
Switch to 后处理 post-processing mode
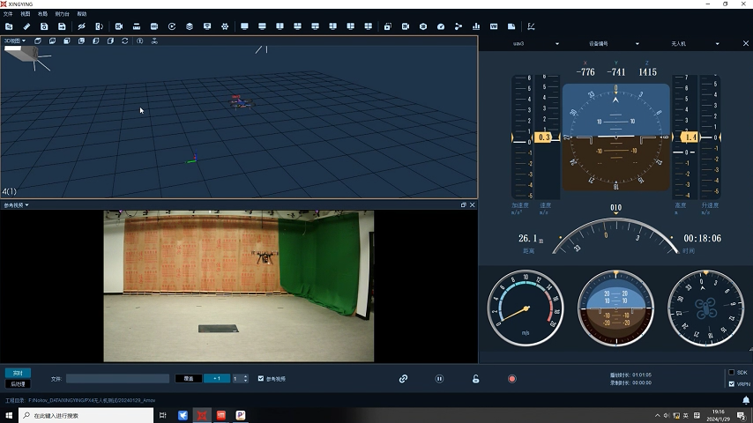tap(18, 384)
